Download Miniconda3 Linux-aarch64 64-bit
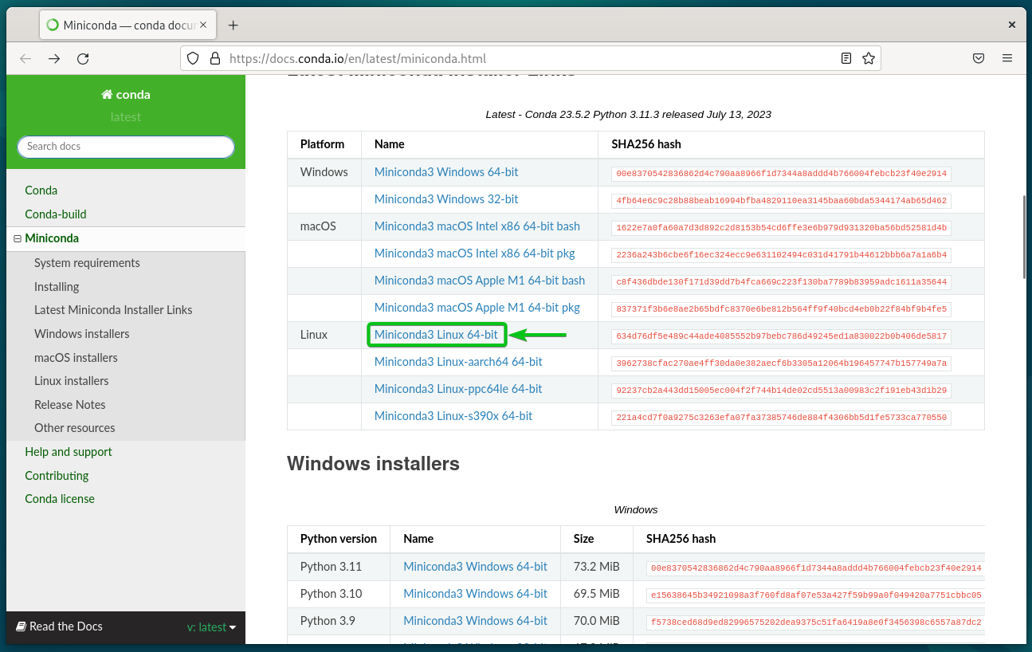The height and width of the screenshot is (652, 1032). pyautogui.click(x=458, y=362)
